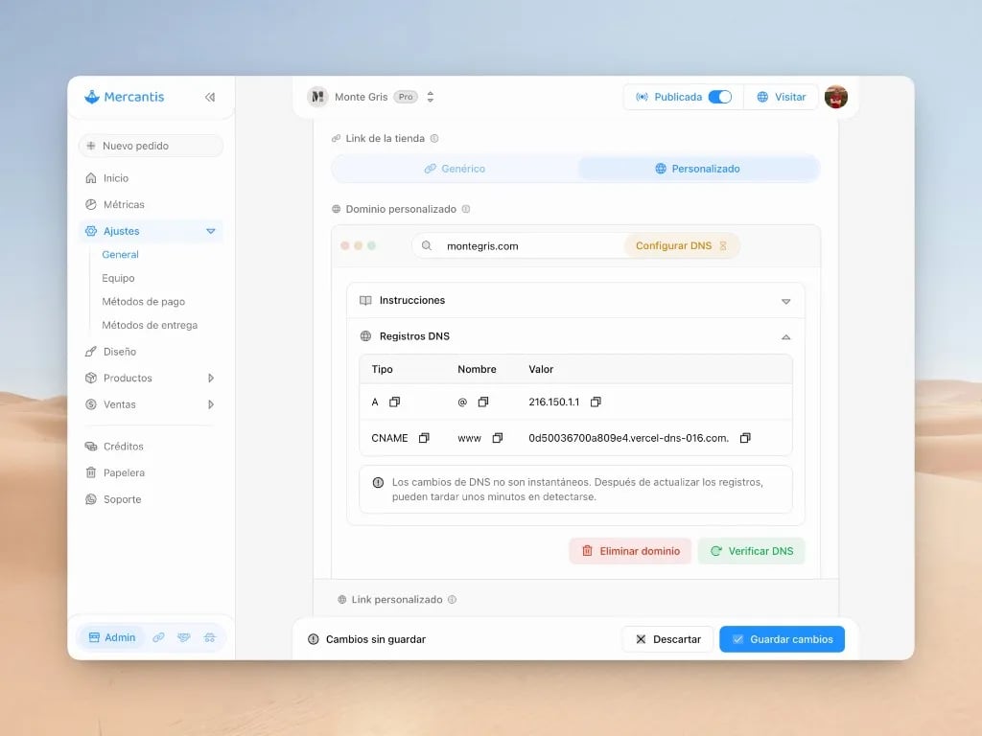Click the handshake icon in the sidebar footer
982x736 pixels.
pos(183,637)
